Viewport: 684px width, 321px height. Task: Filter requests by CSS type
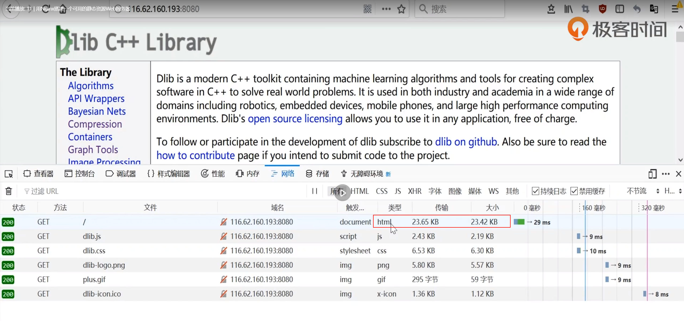[382, 191]
